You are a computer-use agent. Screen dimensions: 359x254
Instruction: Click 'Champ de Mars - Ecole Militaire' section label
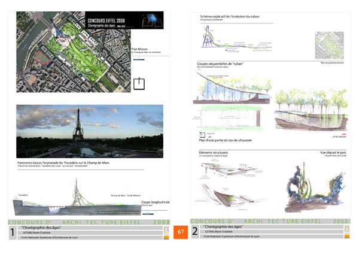126,195
